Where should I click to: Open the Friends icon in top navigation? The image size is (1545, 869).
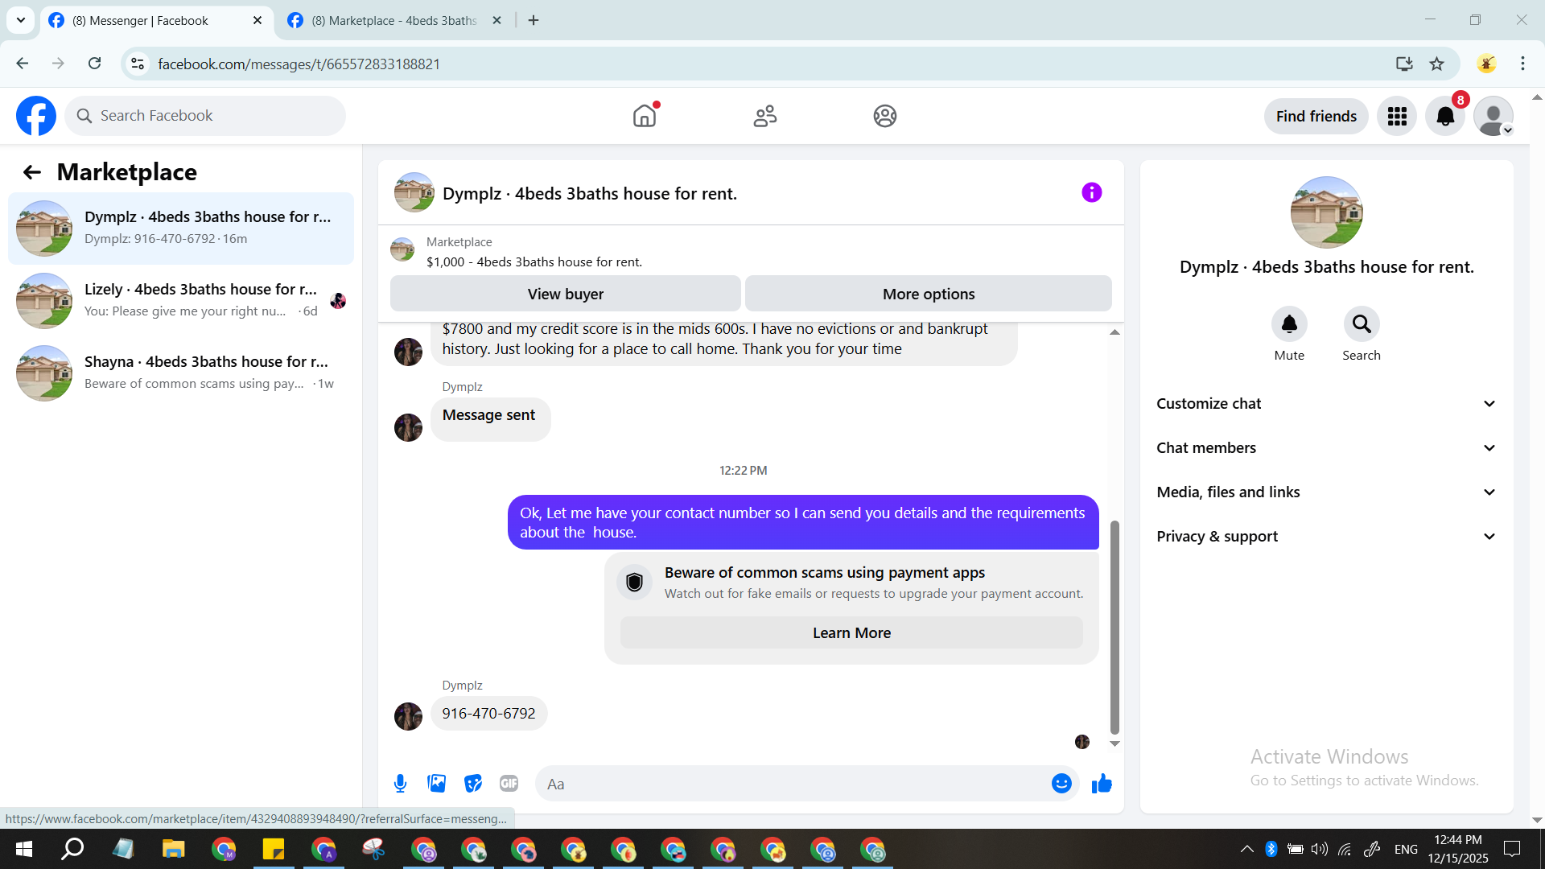764,116
